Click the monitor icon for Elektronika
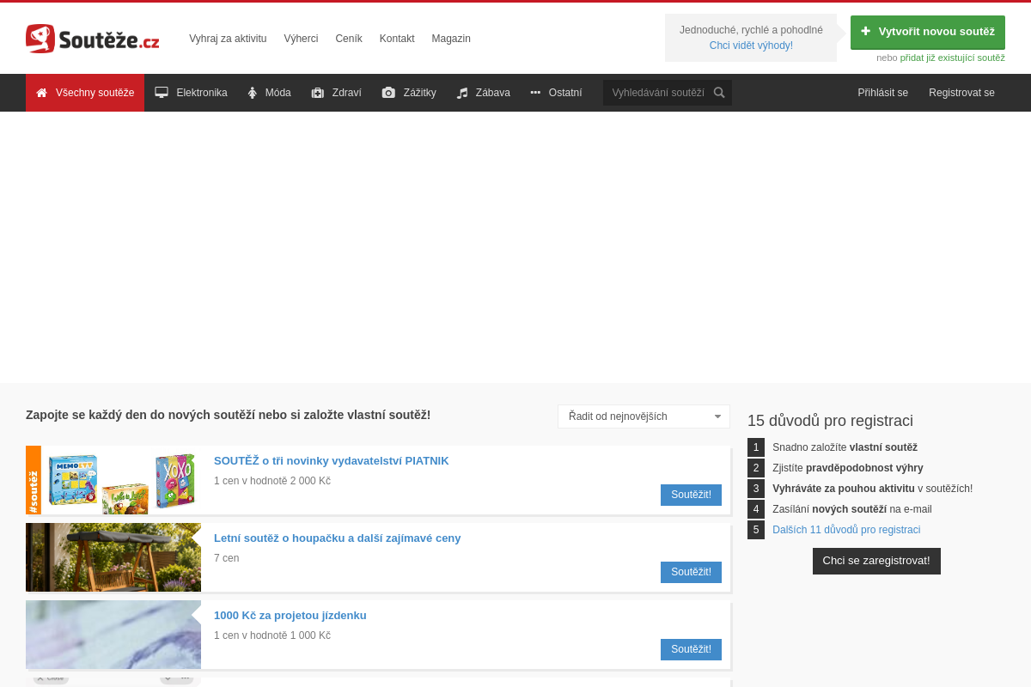Image resolution: width=1031 pixels, height=687 pixels. click(162, 93)
